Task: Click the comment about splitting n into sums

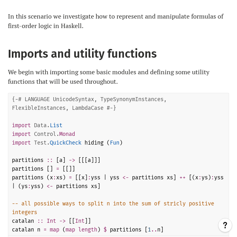Action: [x=113, y=203]
